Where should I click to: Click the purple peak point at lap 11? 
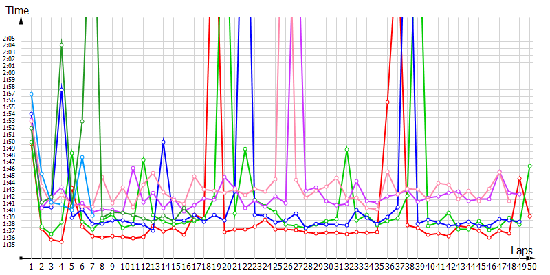(133, 168)
